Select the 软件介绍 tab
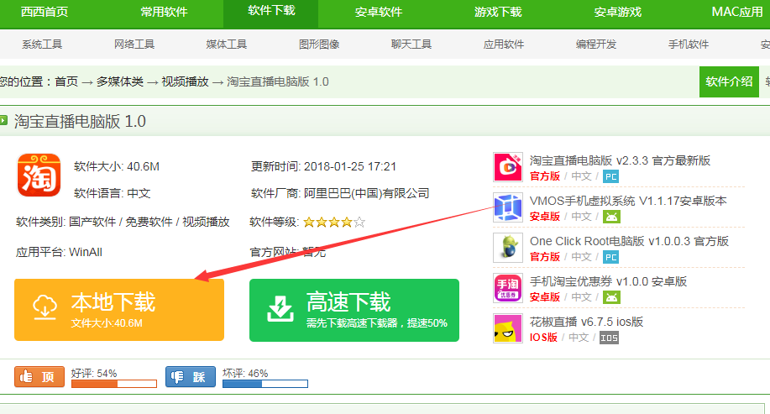 729,81
